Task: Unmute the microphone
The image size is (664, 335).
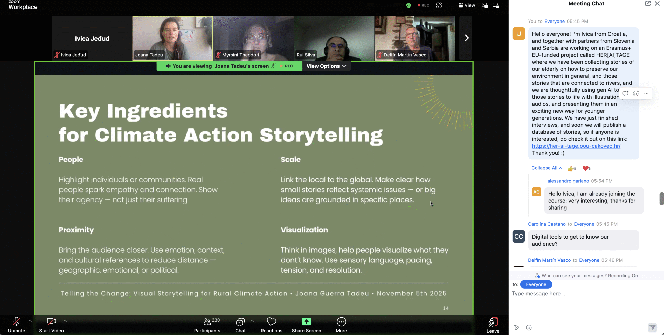Action: click(16, 322)
